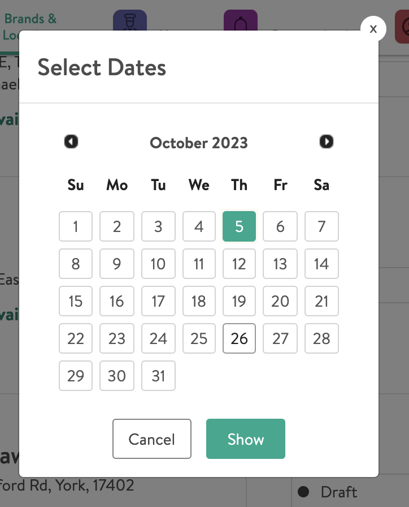This screenshot has height=507, width=409.
Task: Confirm dates with the Show button
Action: [245, 439]
